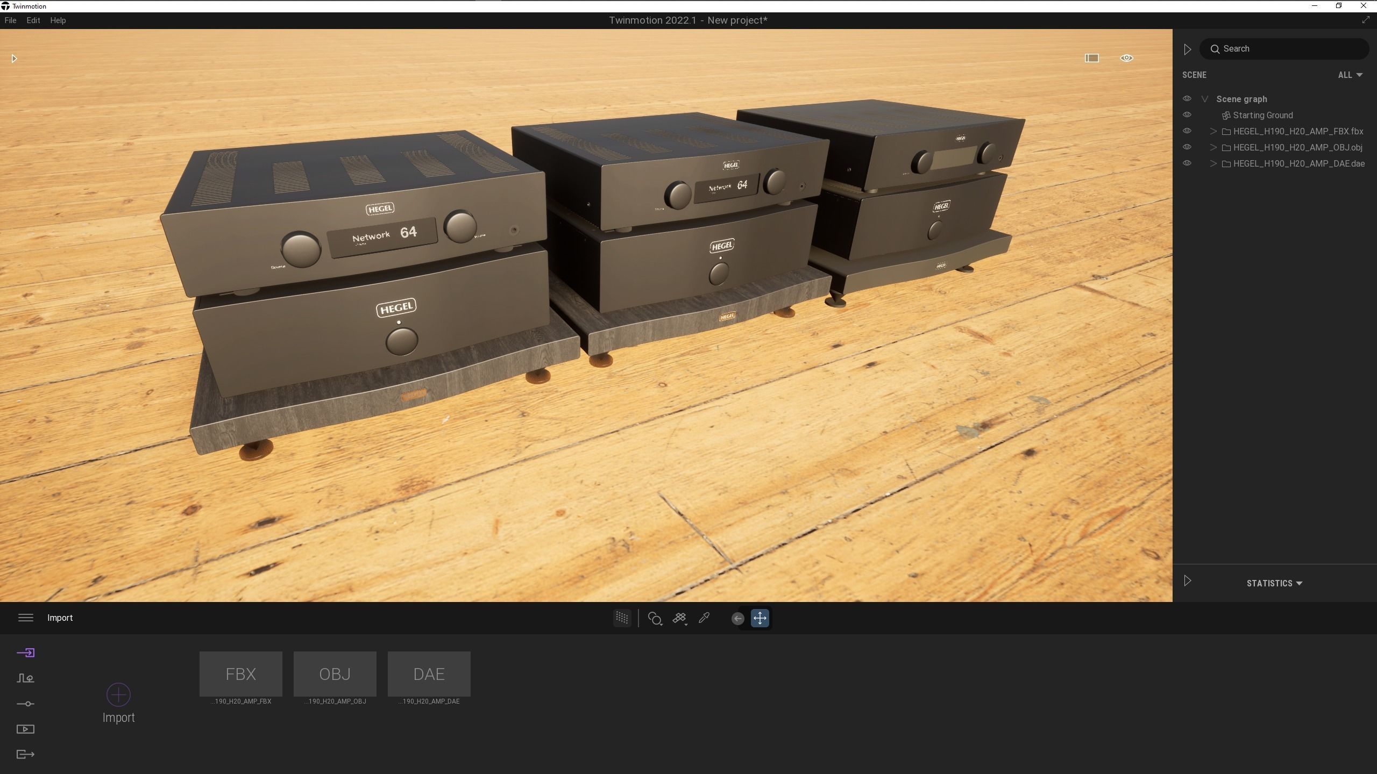Screen dimensions: 1377x774
Task: Expand the HEGEL_H190_H20_AMP_OBJ.obj folder
Action: (x=1213, y=148)
